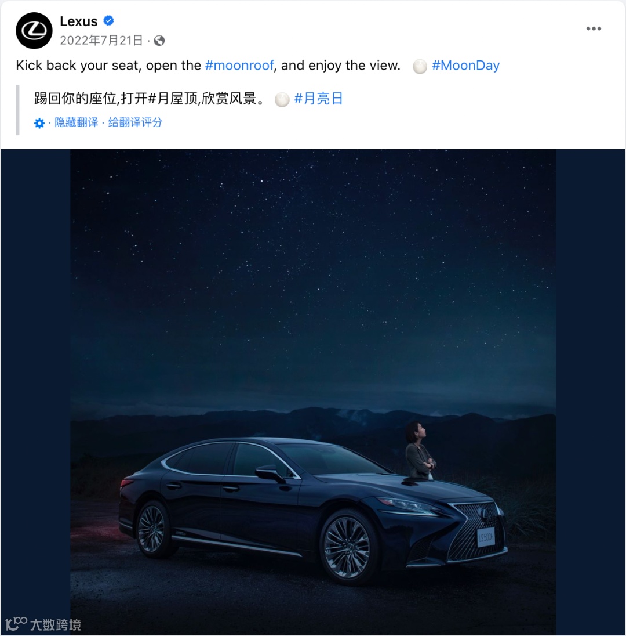Open the #月亮日 translated hashtag

(x=318, y=99)
